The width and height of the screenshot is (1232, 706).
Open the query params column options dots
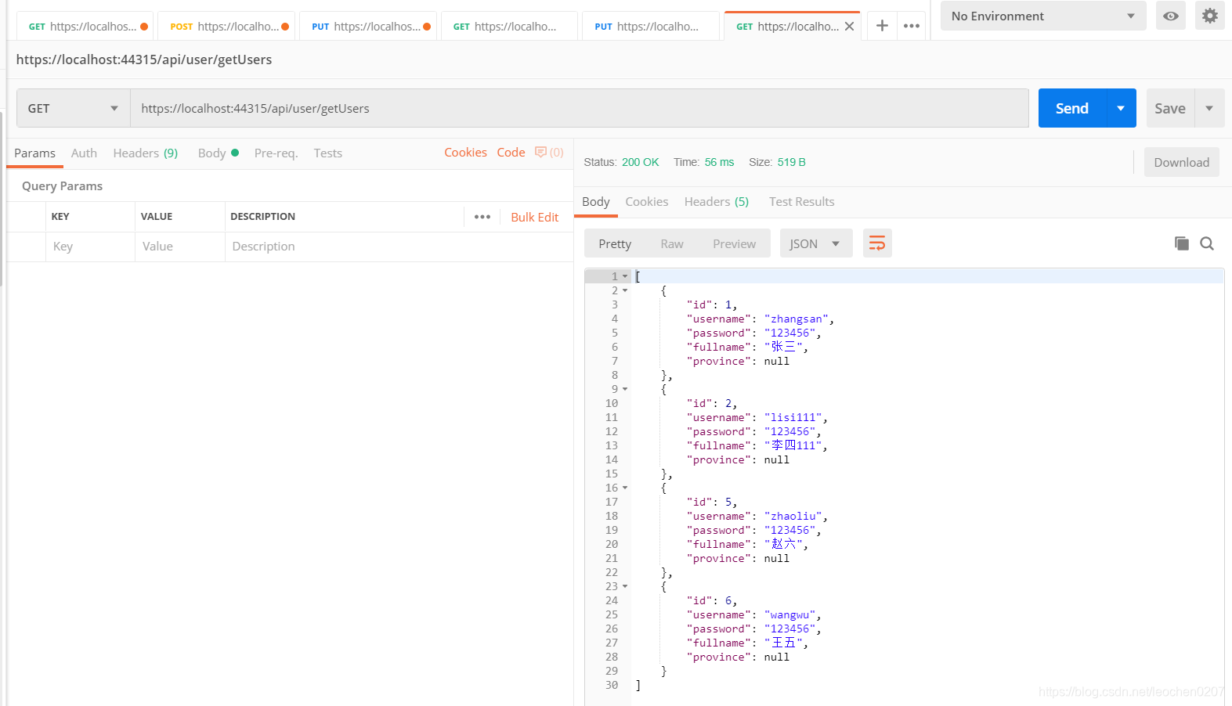(x=482, y=217)
